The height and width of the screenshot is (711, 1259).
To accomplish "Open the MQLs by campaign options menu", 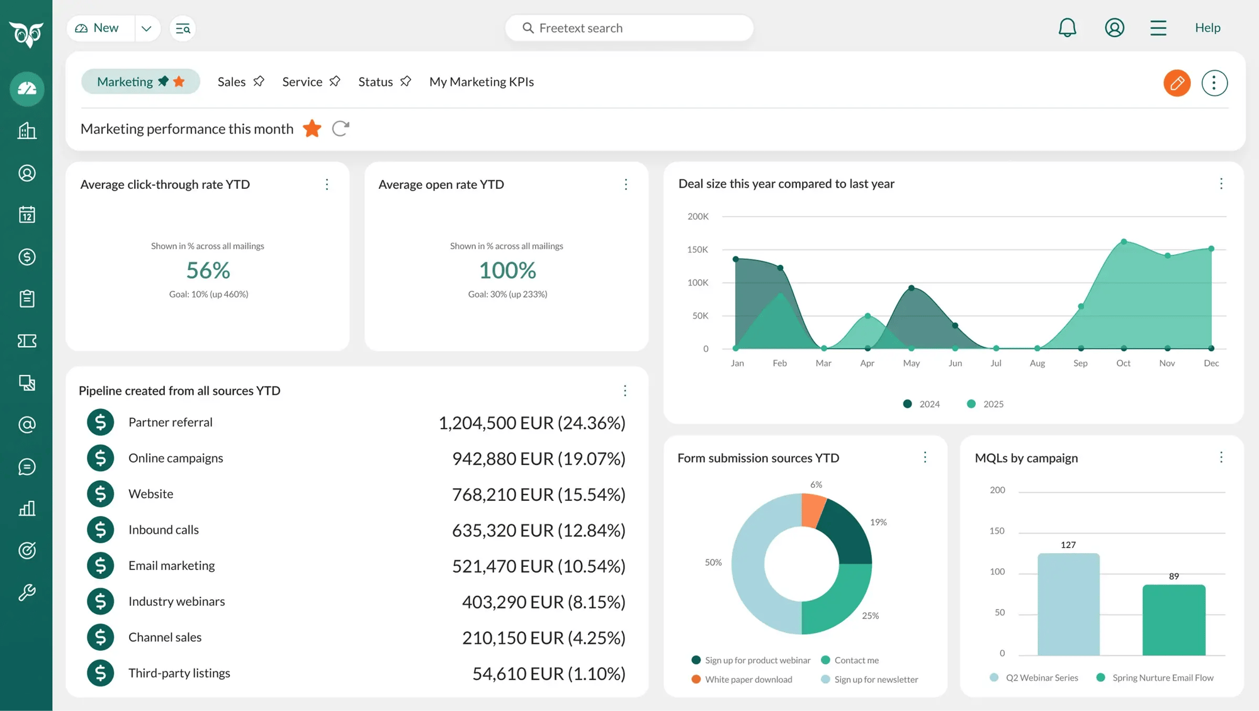I will 1221,457.
